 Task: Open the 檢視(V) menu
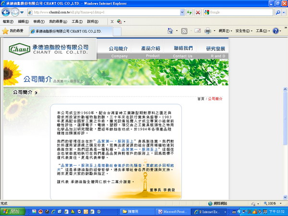point(39,22)
